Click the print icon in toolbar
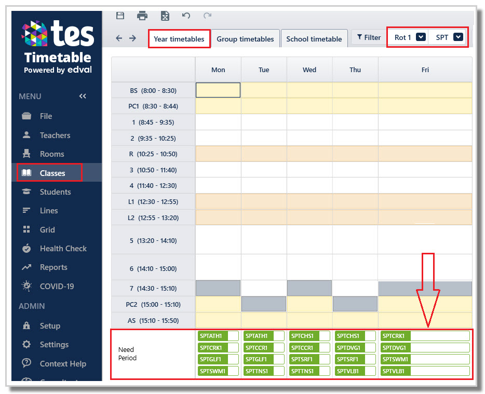The height and width of the screenshot is (394, 485). [x=142, y=16]
